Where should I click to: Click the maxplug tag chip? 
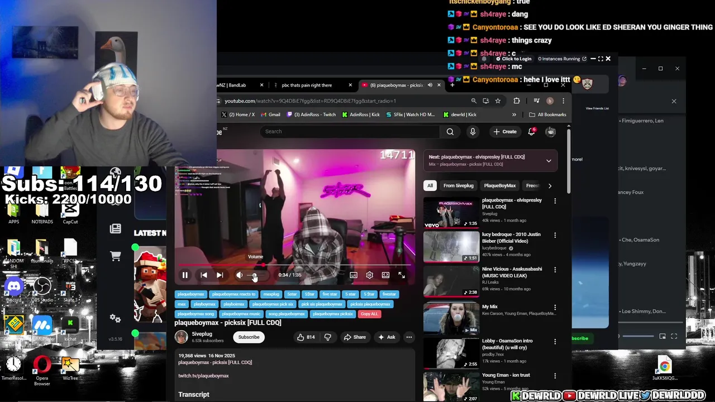[271, 294]
